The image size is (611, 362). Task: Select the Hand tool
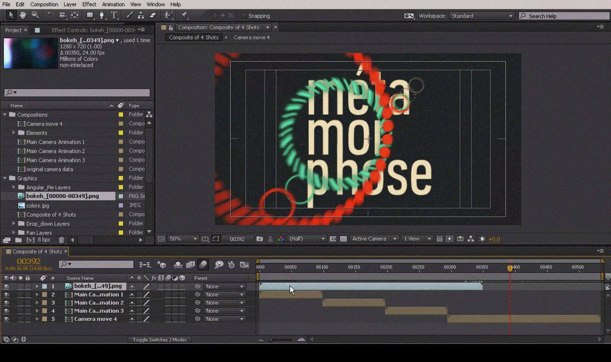click(x=23, y=15)
